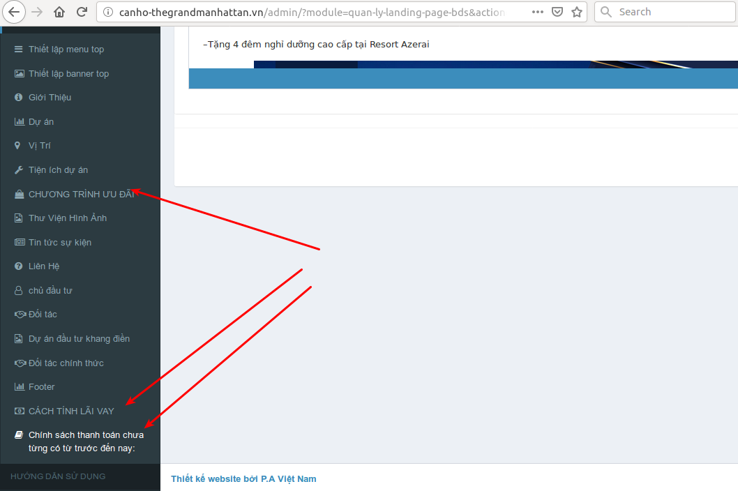This screenshot has height=491, width=738.
Task: Click the image file icon beside Dự án đầu tư khang điền
Action: 18,339
